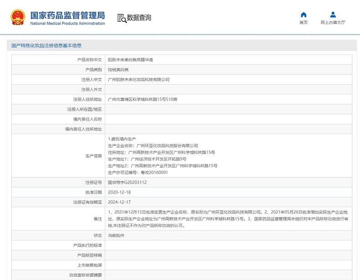Click the expiry date 2024-12-17

coord(119,202)
